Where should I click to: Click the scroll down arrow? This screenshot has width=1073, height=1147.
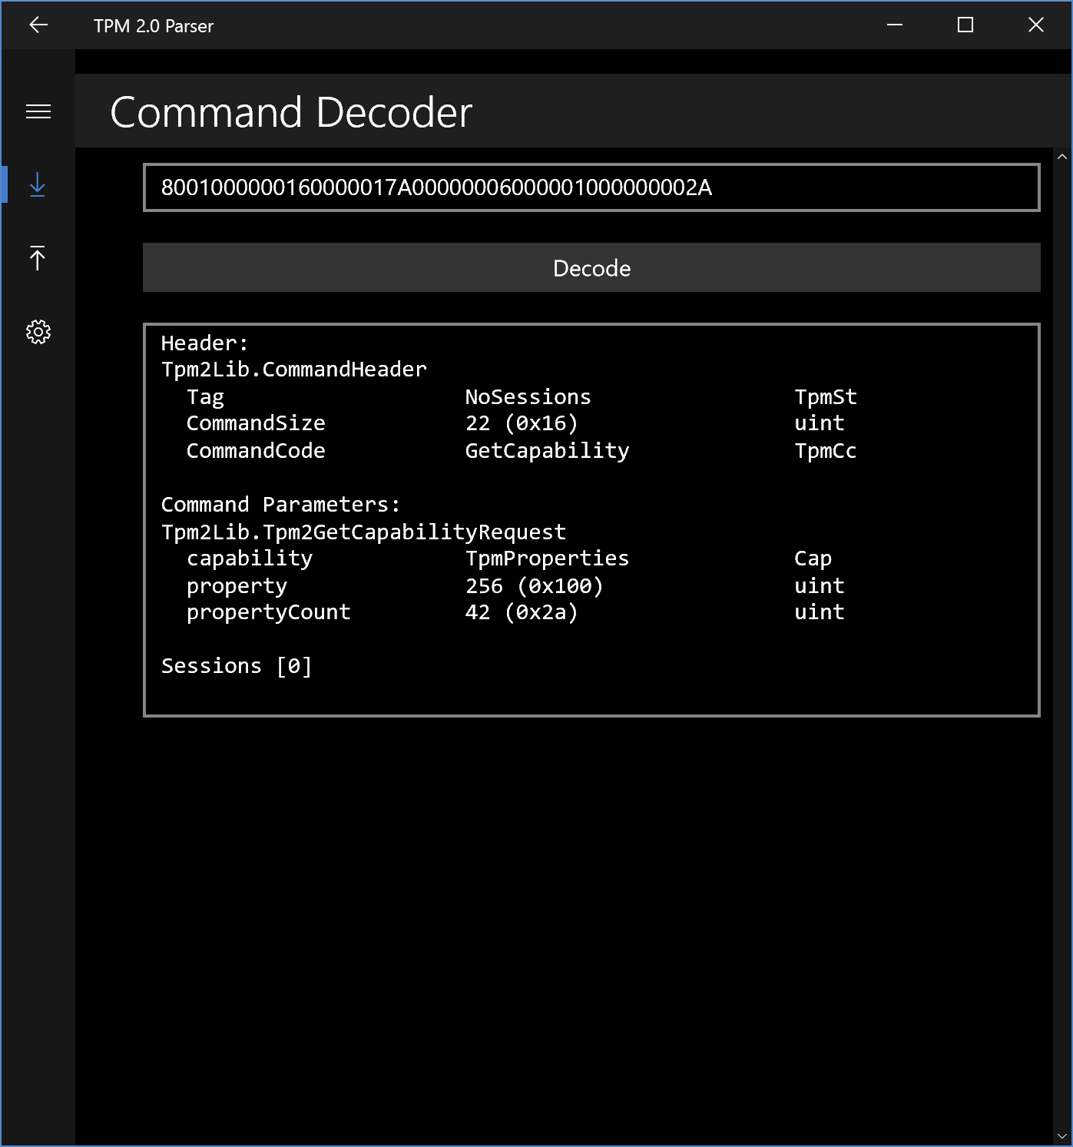click(1062, 1136)
